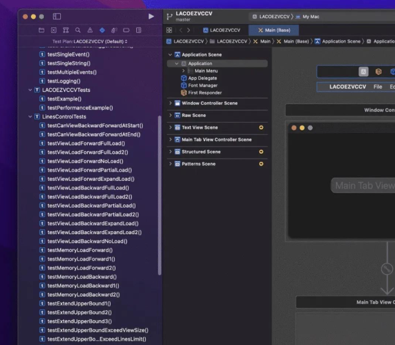Click the First Responder cube in canvas dock
Screen dimensions: 395x345
coord(379,72)
